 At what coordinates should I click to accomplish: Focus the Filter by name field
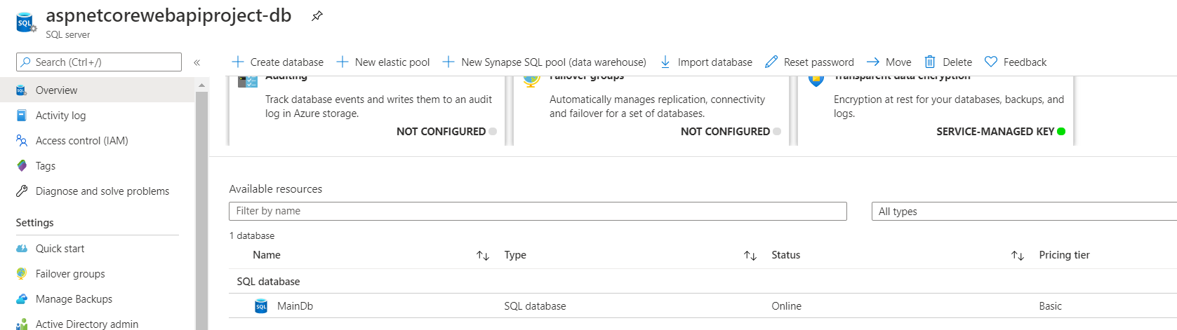pos(538,211)
